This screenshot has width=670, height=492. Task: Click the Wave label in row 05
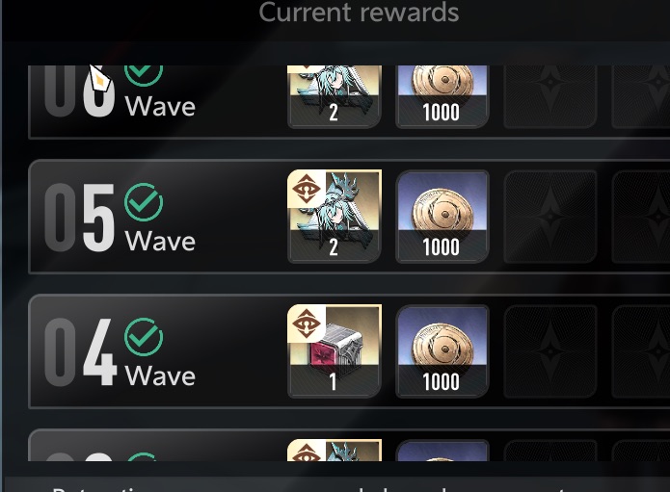pyautogui.click(x=160, y=242)
